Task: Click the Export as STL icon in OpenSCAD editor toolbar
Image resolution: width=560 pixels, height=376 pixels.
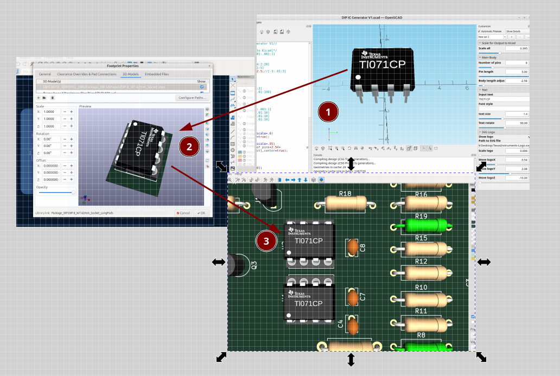Action: [x=275, y=32]
